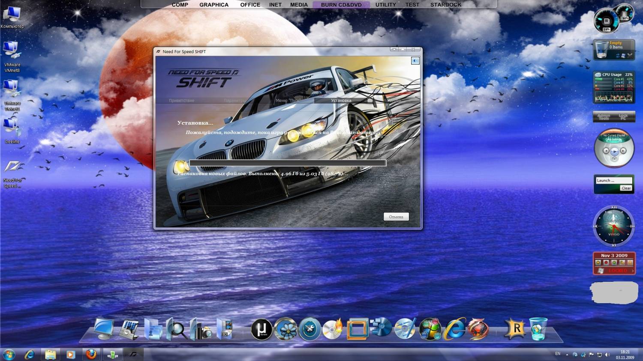Open the camera pictures icon in dock
Screen dimensions: 643x361
(x=201, y=329)
